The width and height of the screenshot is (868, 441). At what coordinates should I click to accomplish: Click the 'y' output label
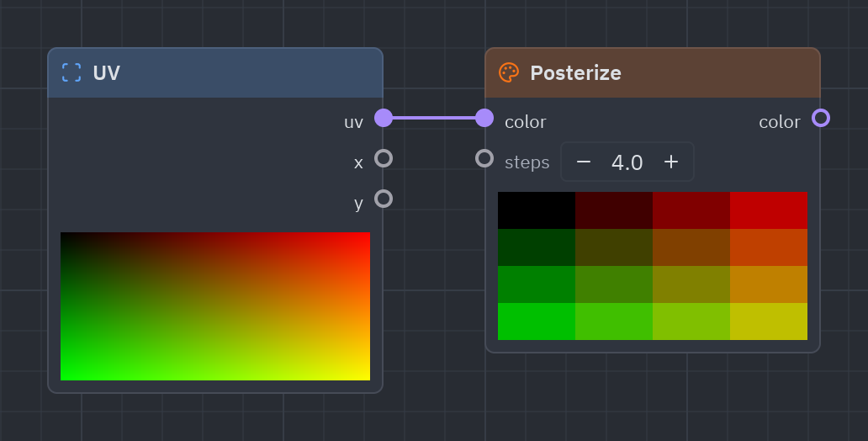coord(358,204)
